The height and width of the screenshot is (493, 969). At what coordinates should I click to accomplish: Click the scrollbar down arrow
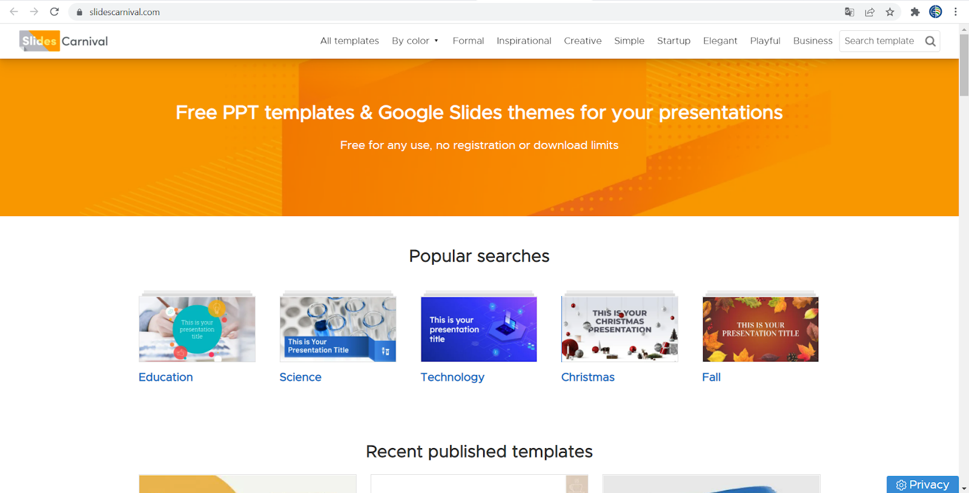point(964,488)
